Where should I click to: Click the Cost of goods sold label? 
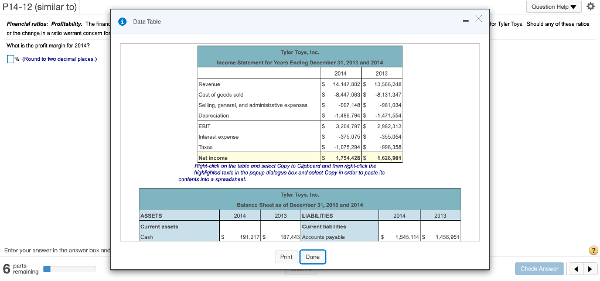pyautogui.click(x=221, y=94)
